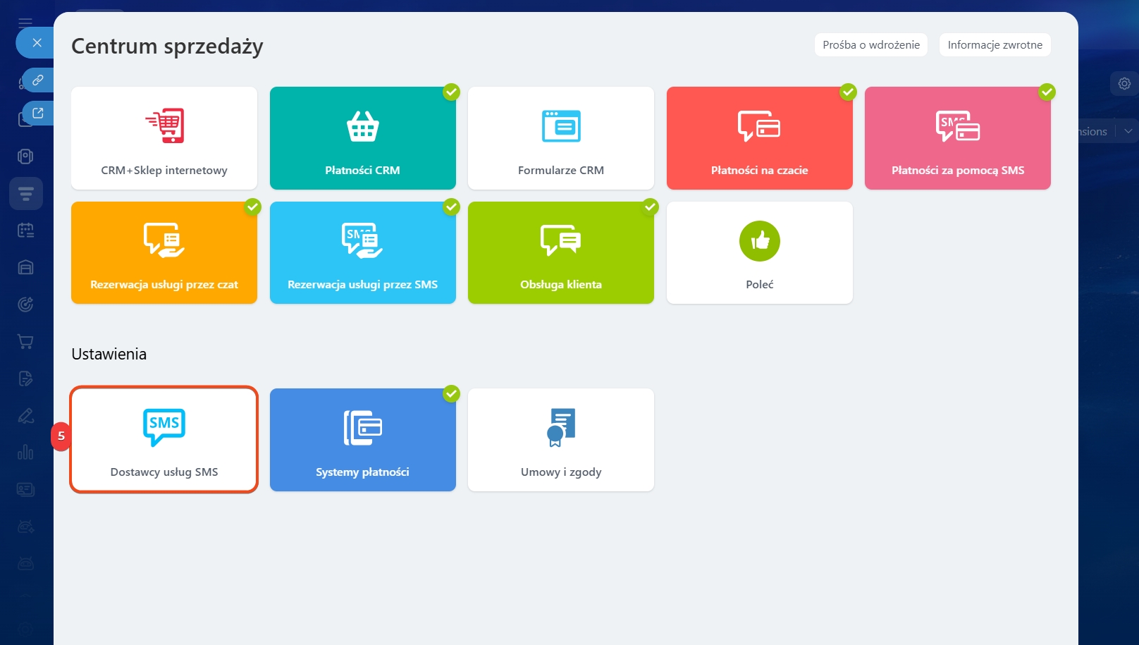Click the Poleć thumbs-up tile
This screenshot has height=645, width=1139.
pyautogui.click(x=759, y=253)
